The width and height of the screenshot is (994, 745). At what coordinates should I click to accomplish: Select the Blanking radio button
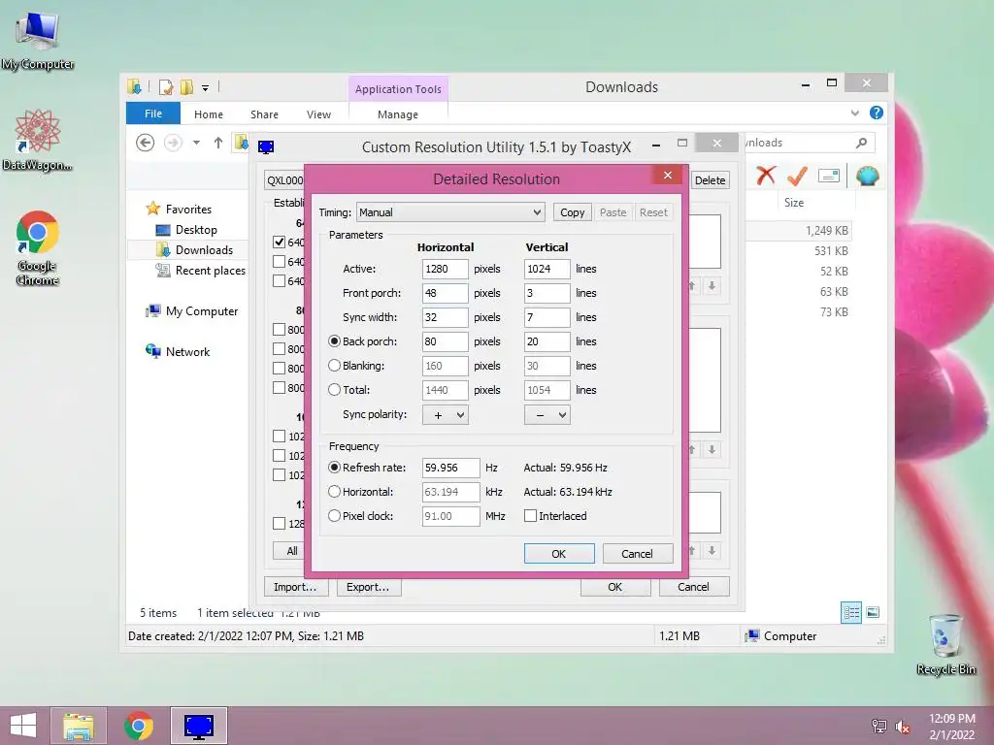tap(335, 366)
